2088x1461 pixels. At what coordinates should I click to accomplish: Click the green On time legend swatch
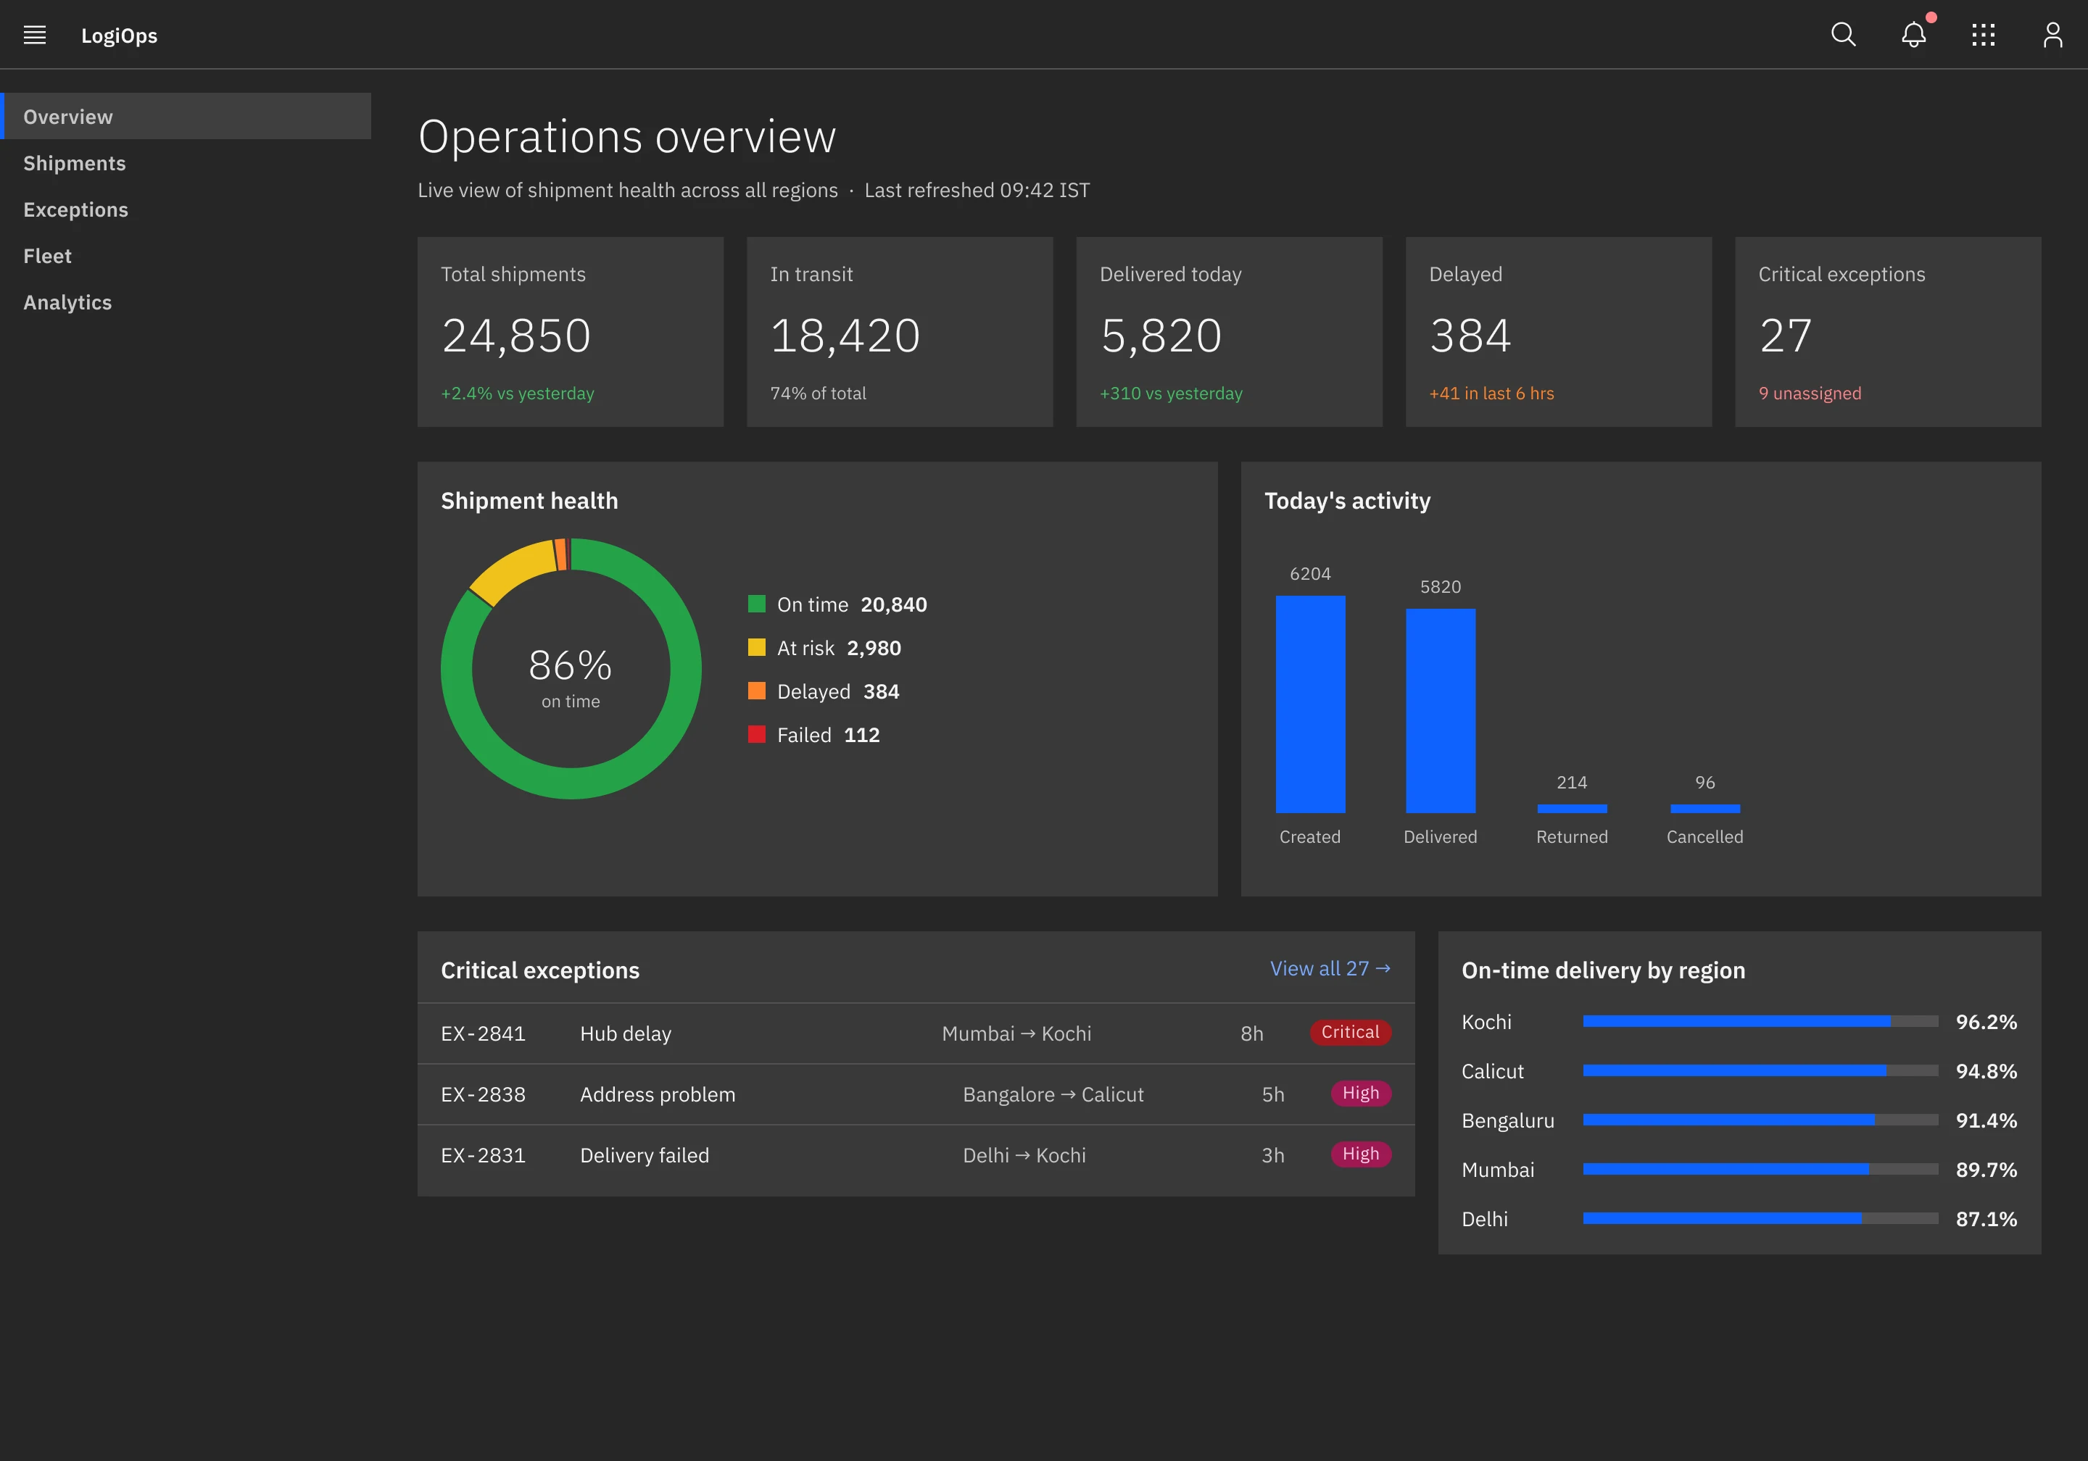pyautogui.click(x=757, y=604)
